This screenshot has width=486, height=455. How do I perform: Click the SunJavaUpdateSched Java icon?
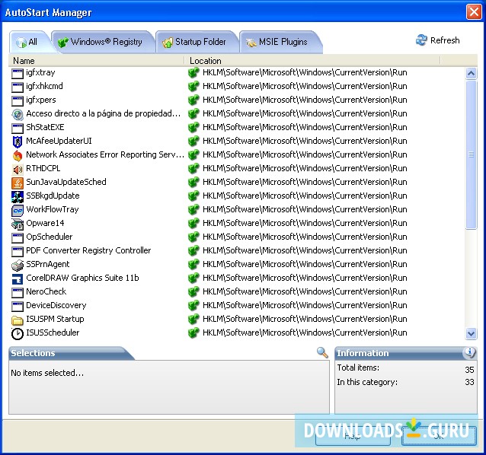18,183
